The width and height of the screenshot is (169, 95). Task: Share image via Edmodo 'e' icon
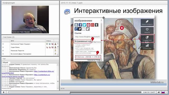76,29
